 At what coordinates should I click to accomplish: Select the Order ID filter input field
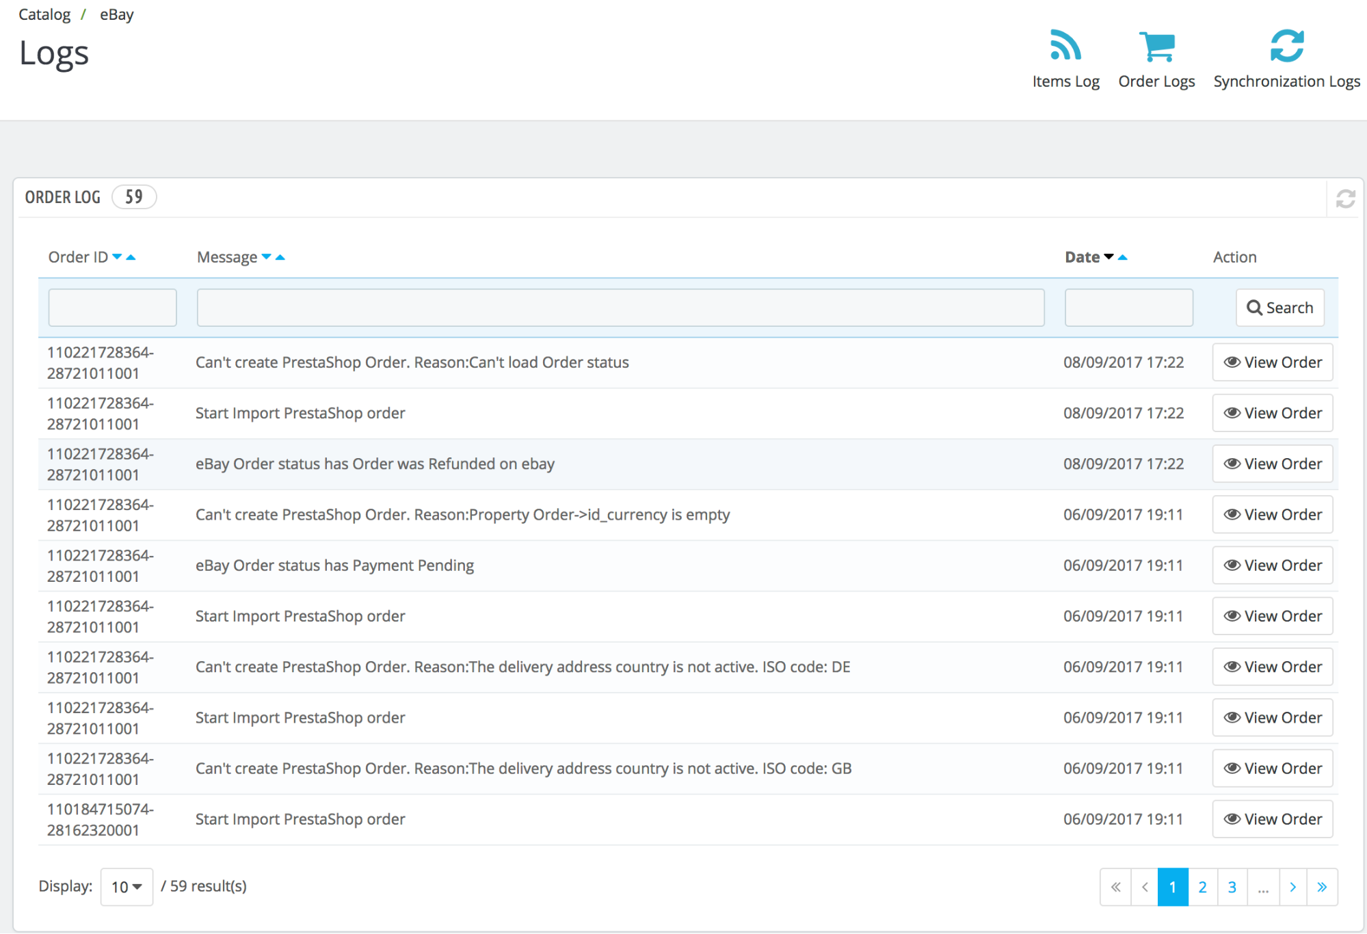112,306
